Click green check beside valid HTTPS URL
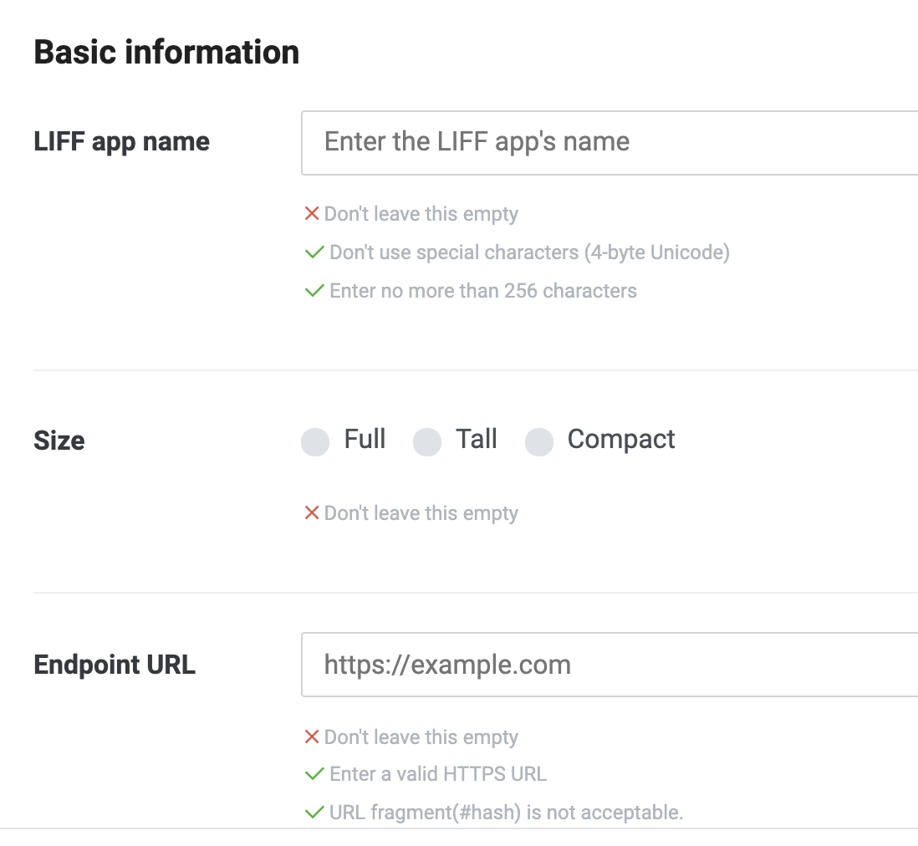Viewport: 918px width, 846px height. pos(314,774)
